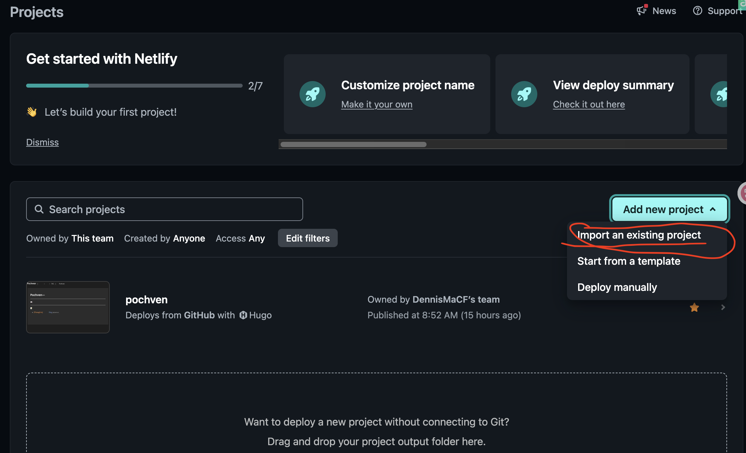Follow the Make it your own link
Image resolution: width=746 pixels, height=453 pixels.
tap(377, 104)
